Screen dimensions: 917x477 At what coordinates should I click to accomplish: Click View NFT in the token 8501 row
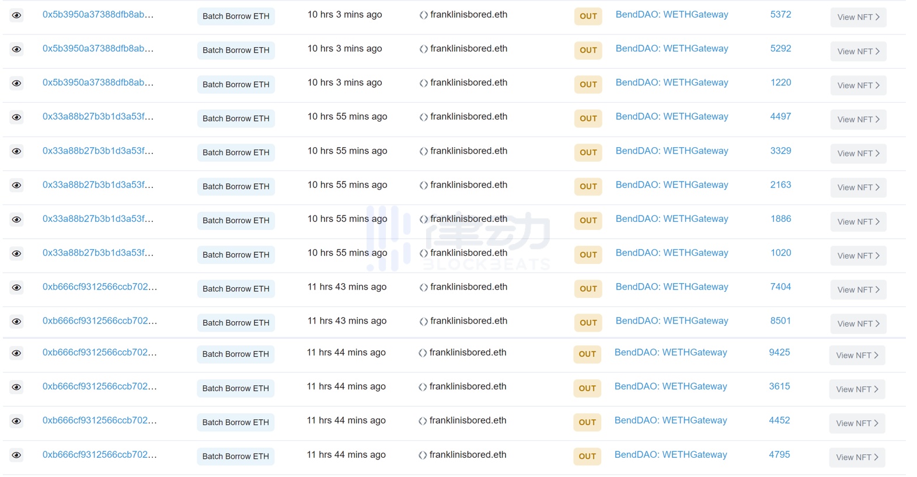tap(858, 323)
